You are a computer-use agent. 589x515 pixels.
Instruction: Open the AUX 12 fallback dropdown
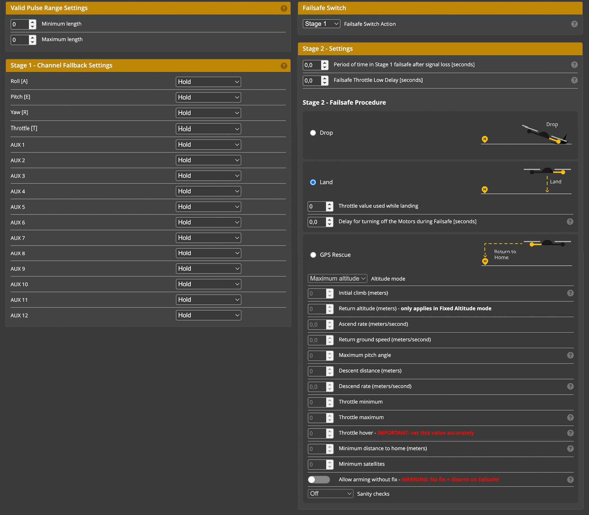point(208,315)
